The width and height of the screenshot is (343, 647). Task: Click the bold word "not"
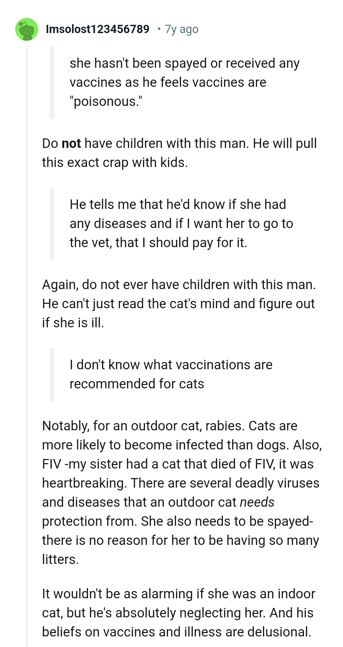click(x=71, y=143)
